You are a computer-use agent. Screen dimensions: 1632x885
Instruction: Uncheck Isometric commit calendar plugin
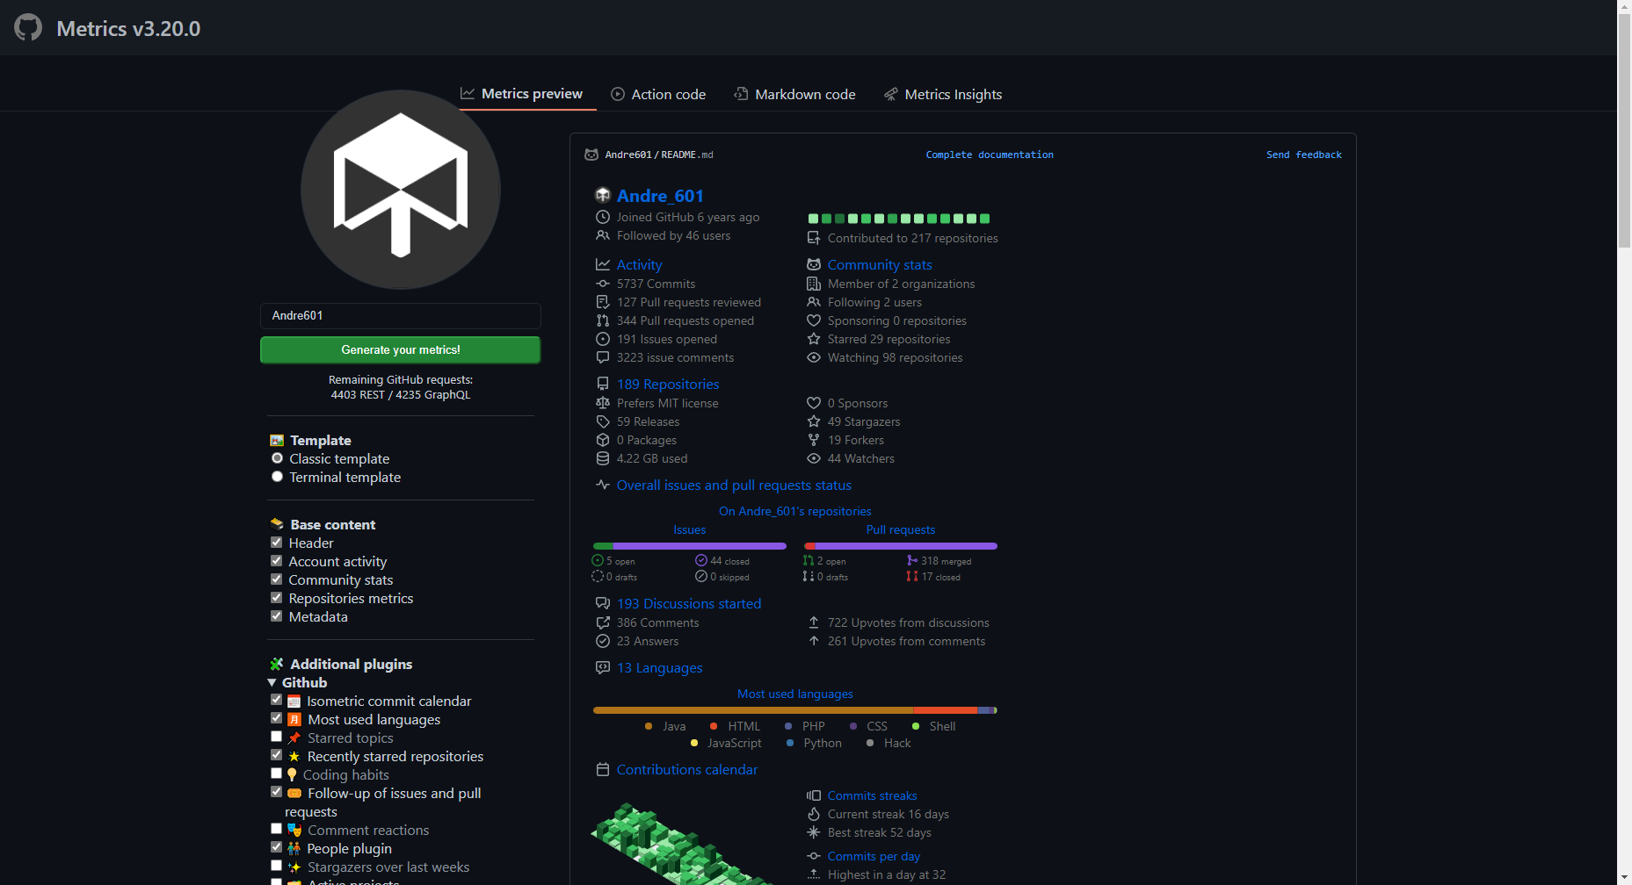click(277, 700)
